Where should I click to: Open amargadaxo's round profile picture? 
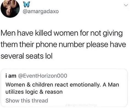(x=10, y=9)
